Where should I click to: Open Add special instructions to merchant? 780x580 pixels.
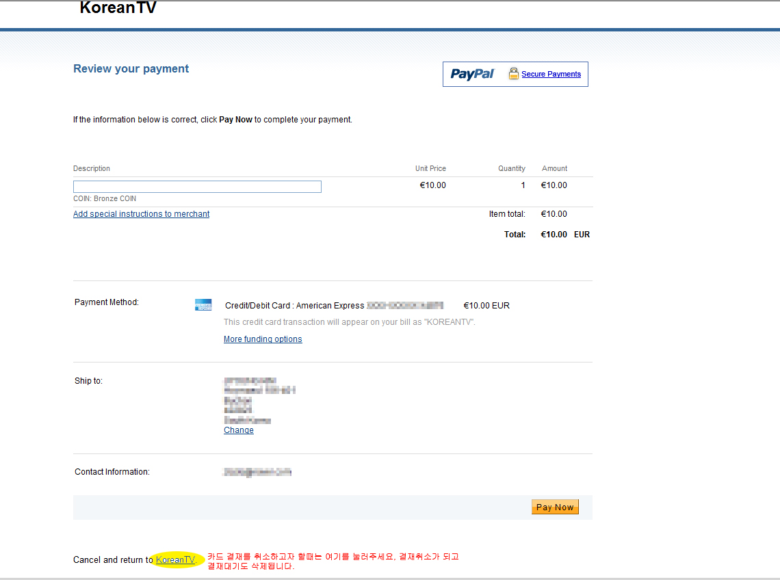coord(141,214)
